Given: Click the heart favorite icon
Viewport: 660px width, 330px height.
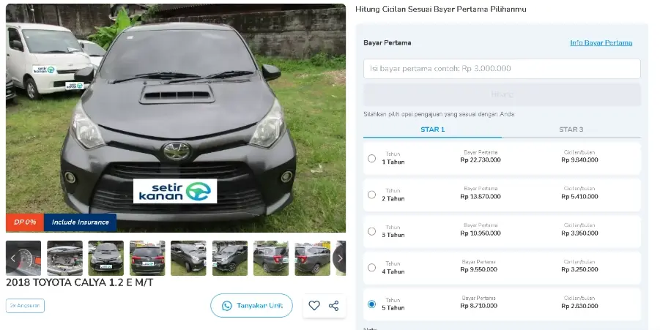Looking at the screenshot, I should (x=314, y=306).
